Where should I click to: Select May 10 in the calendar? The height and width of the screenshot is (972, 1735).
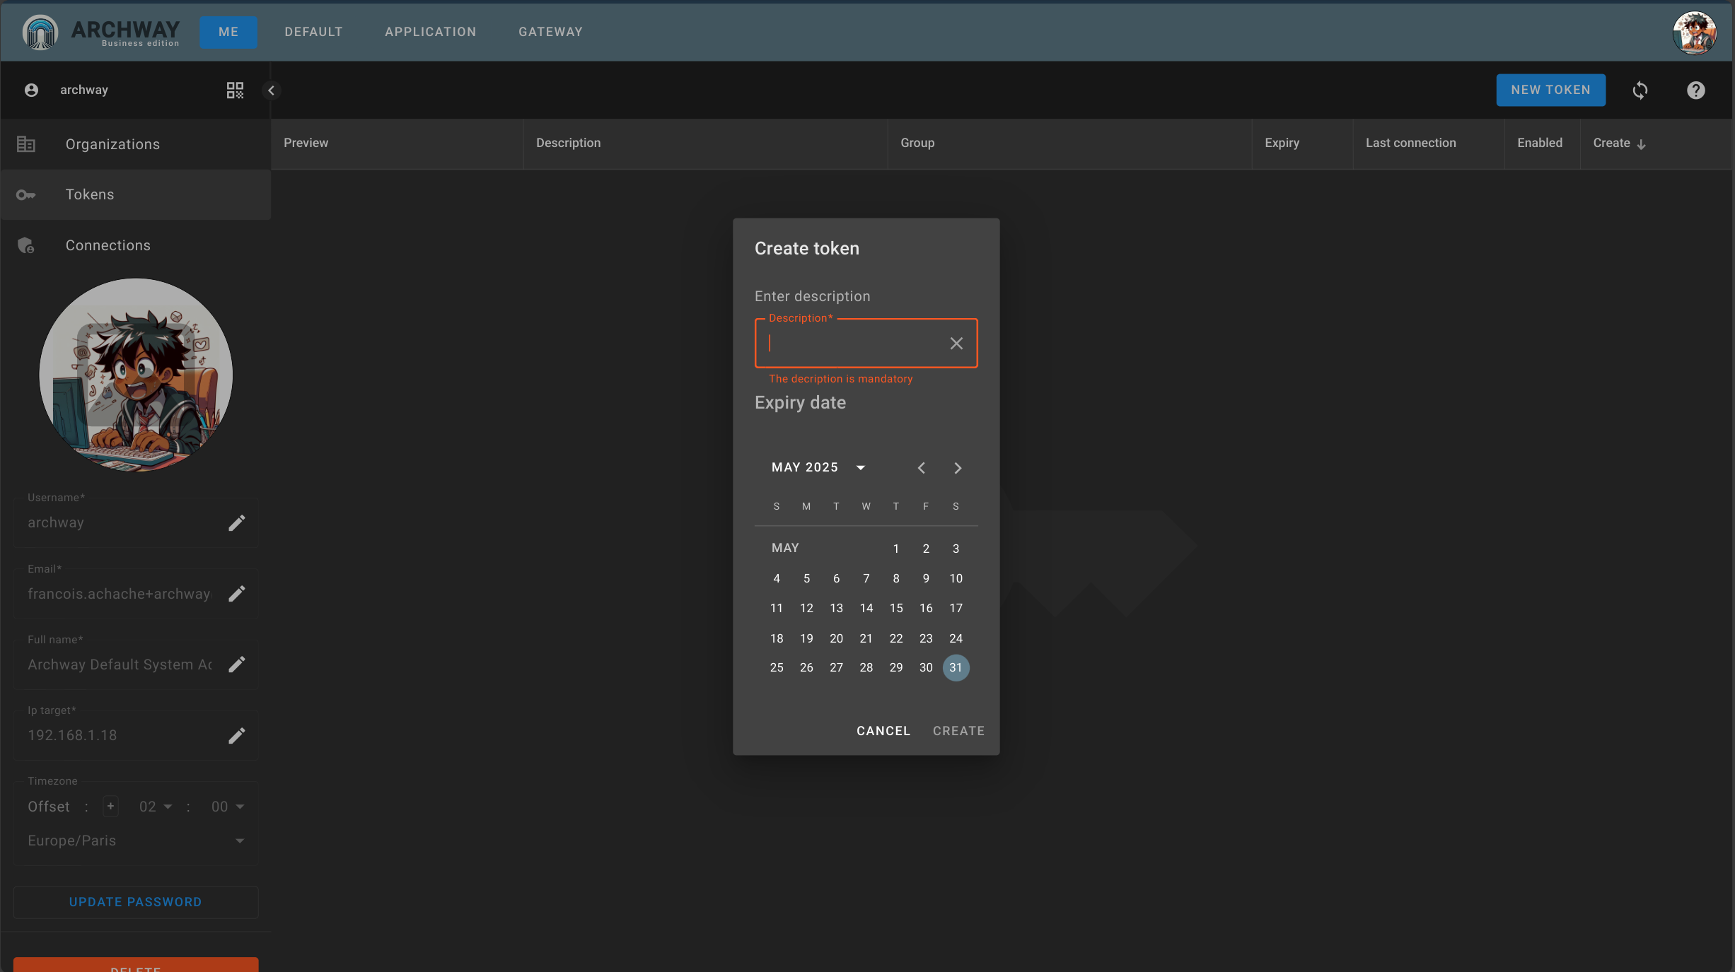(956, 578)
